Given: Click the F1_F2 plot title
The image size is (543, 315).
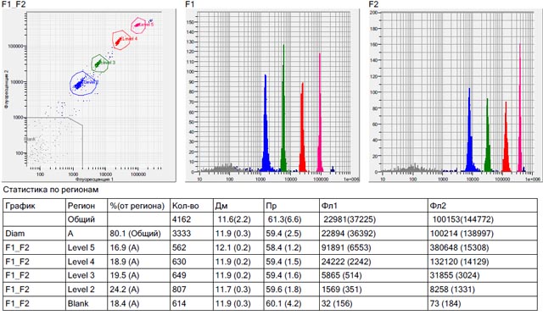Looking at the screenshot, I should pyautogui.click(x=14, y=4).
